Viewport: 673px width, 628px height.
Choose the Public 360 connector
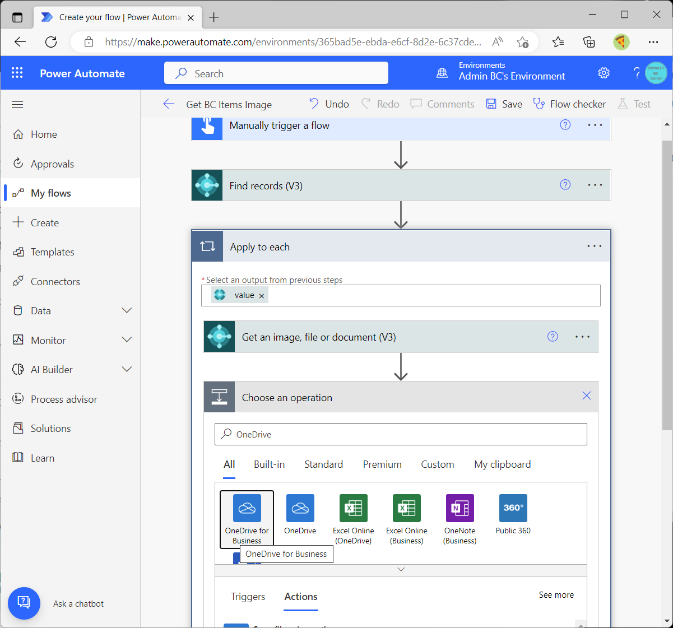513,513
